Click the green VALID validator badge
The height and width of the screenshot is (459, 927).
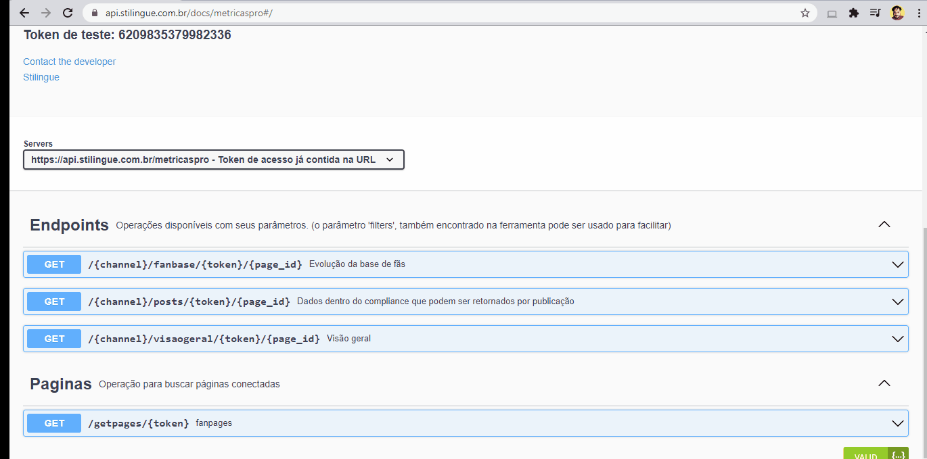coord(865,453)
